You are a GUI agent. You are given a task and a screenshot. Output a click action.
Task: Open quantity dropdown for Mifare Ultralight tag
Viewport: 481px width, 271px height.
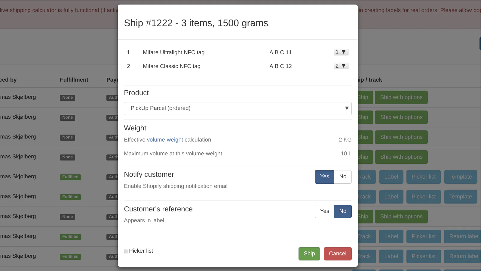tap(341, 52)
